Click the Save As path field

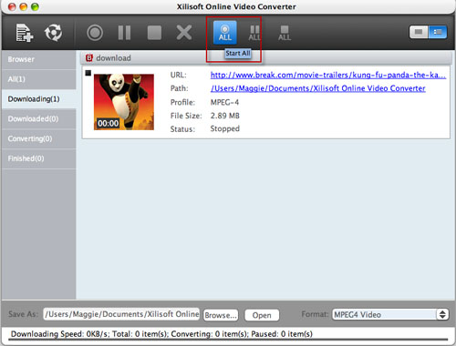pyautogui.click(x=121, y=314)
